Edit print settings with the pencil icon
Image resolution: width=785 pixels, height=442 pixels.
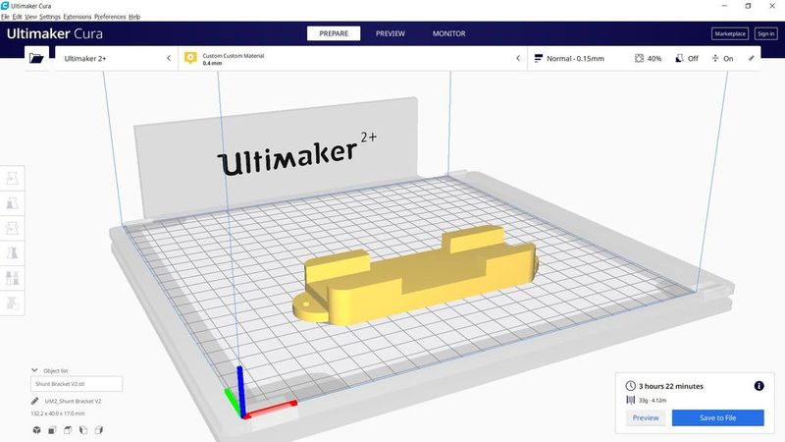pos(752,59)
